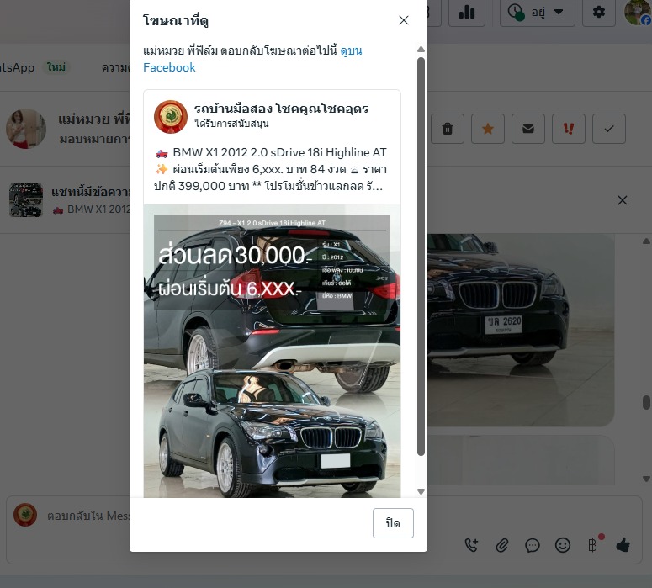Click the profile avatar at top right
Viewport: 652px width, 588px height.
638,13
